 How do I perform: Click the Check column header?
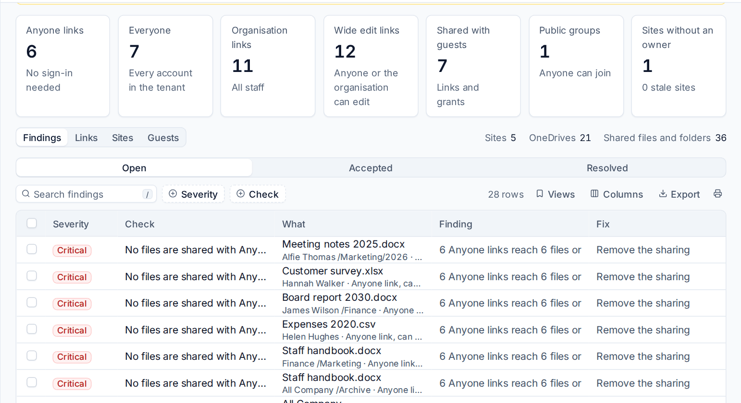140,224
